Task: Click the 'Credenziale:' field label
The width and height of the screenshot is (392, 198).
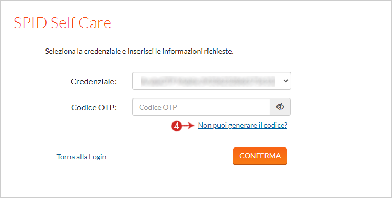Action: (94, 81)
